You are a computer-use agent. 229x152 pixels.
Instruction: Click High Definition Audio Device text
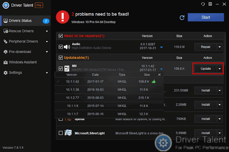[92, 48]
